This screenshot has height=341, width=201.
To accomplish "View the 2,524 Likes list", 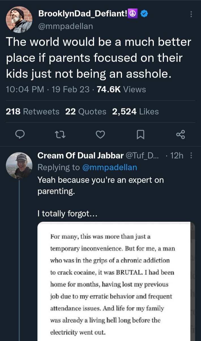I will [135, 112].
